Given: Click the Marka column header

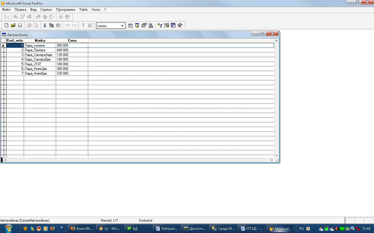Looking at the screenshot, I should coord(40,40).
